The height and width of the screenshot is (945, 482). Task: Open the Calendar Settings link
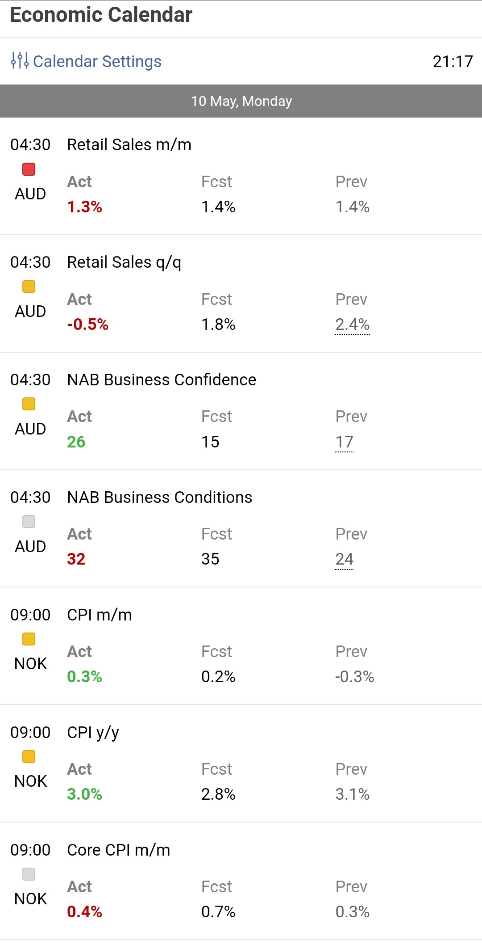(97, 61)
